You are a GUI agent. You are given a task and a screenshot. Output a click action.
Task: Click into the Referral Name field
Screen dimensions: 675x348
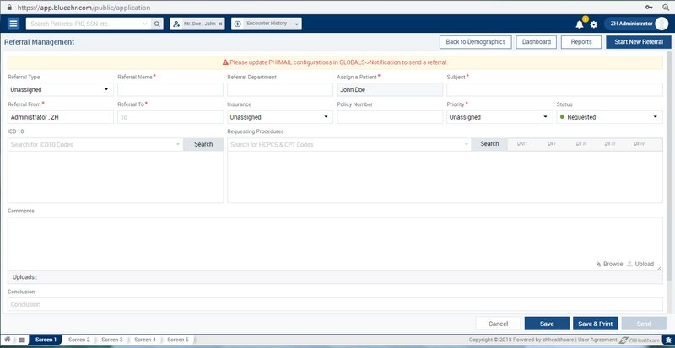[169, 88]
